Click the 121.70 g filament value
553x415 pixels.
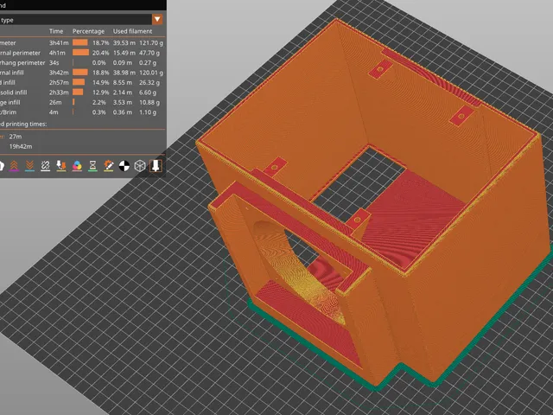[x=151, y=42]
